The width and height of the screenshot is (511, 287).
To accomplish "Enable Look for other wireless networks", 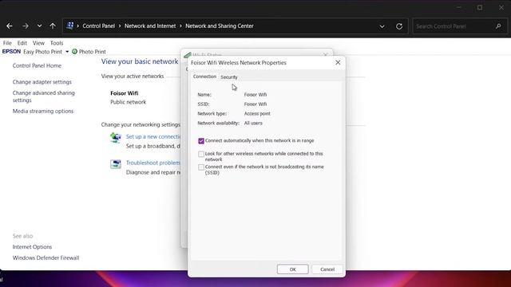I will [201, 154].
